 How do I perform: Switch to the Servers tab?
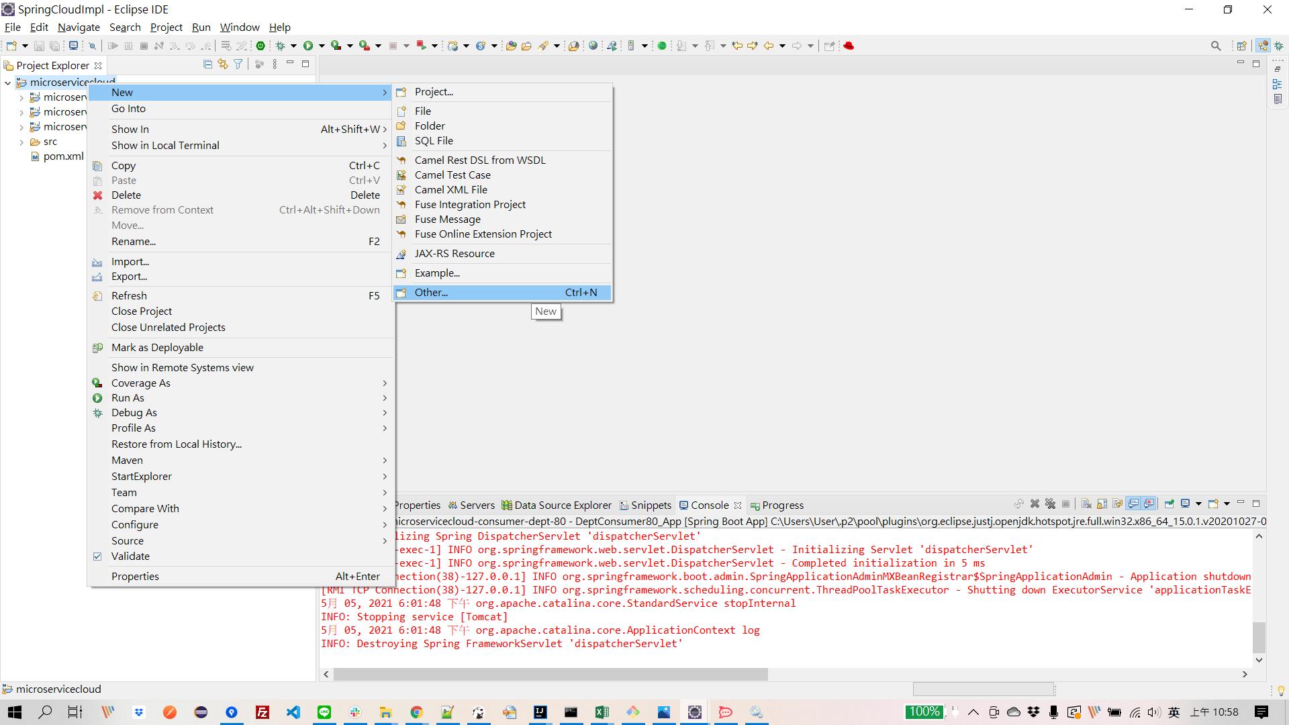(471, 505)
